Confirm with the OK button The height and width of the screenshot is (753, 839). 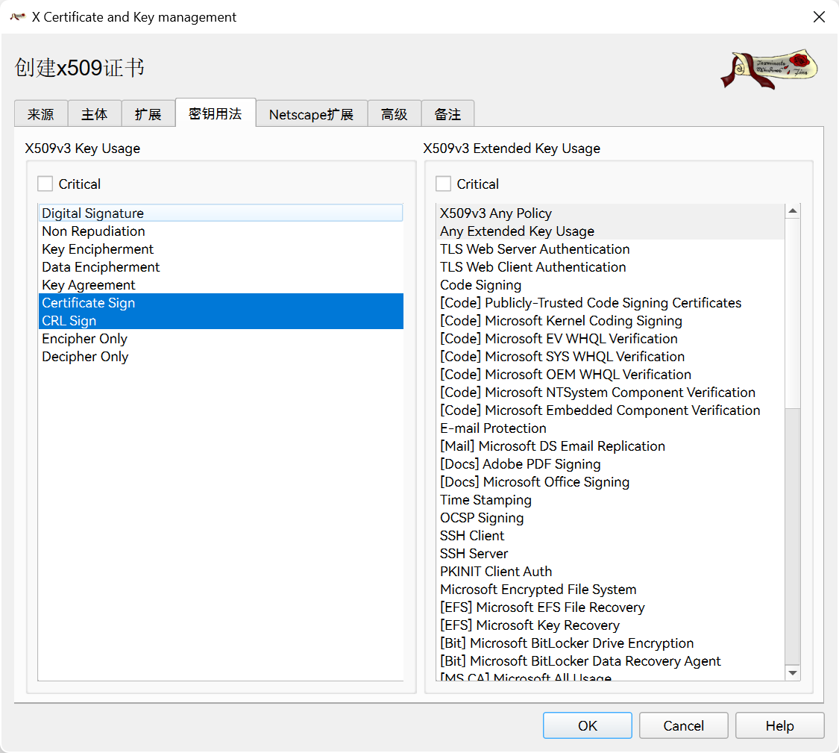pyautogui.click(x=588, y=725)
